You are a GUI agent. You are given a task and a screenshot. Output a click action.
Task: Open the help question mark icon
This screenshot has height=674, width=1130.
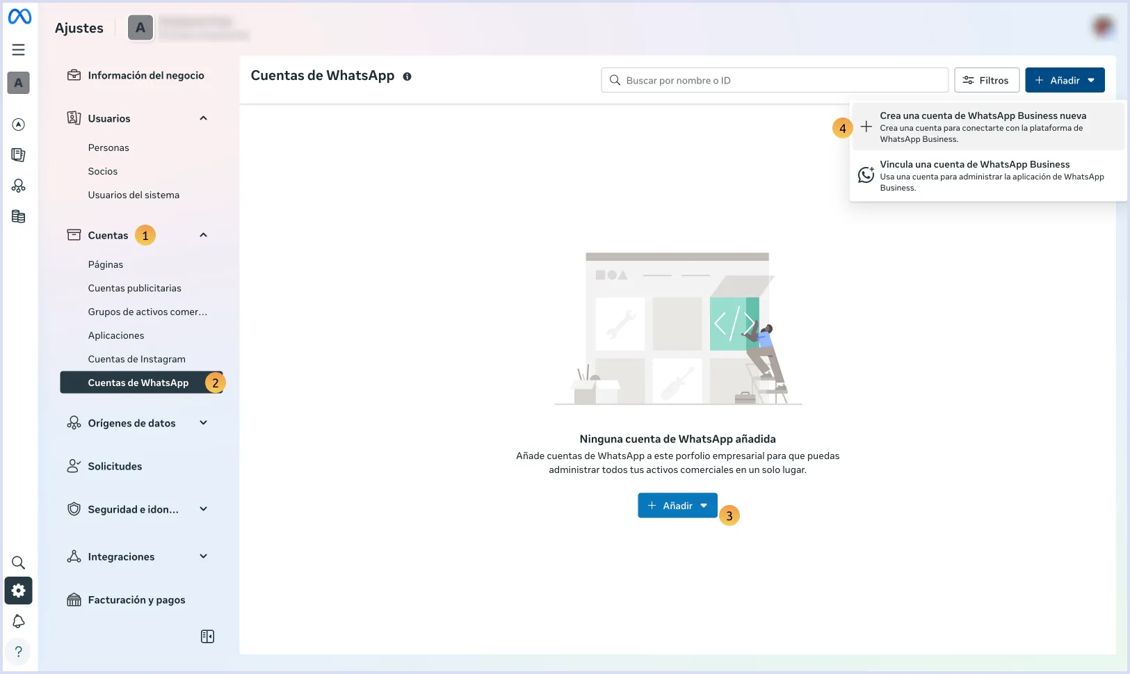pyautogui.click(x=19, y=652)
